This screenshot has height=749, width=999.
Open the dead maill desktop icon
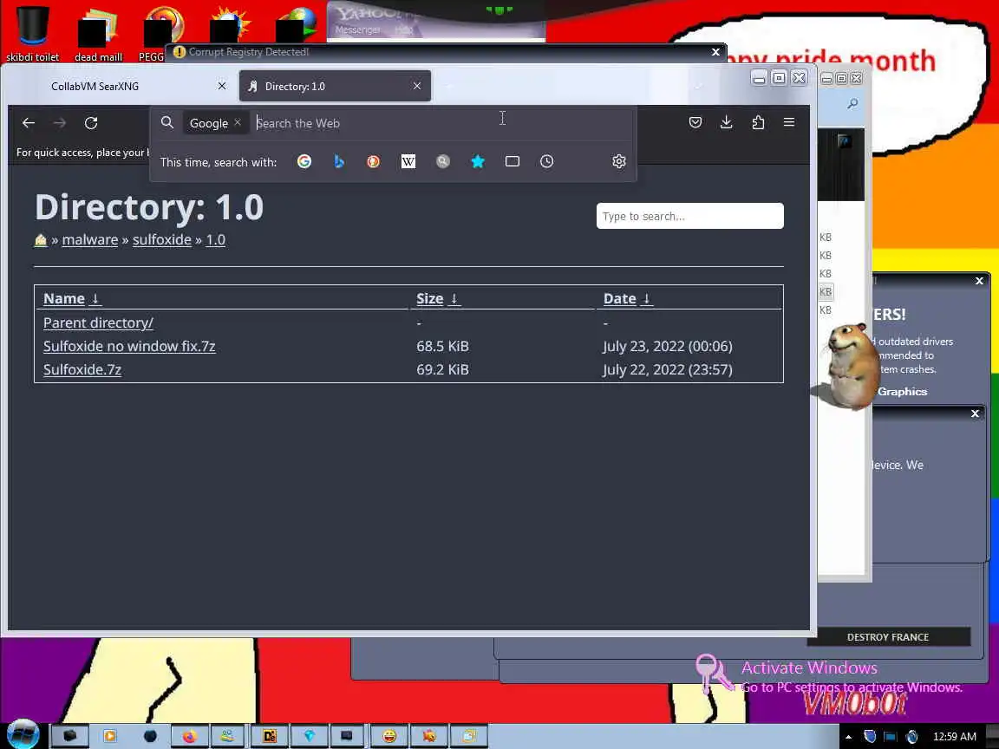tap(98, 34)
